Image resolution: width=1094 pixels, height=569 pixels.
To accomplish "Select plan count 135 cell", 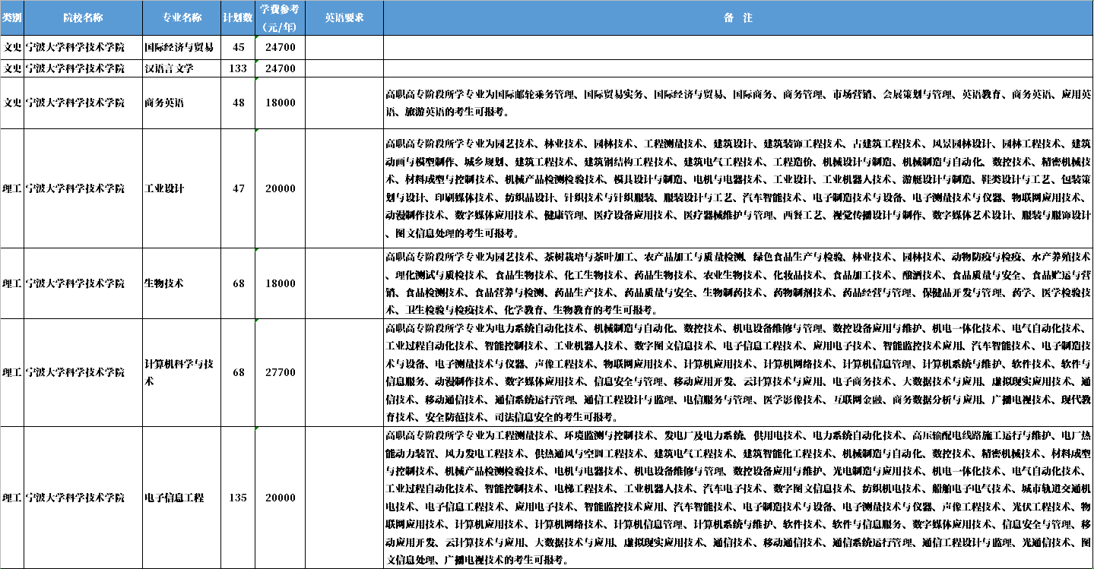I will click(x=238, y=498).
